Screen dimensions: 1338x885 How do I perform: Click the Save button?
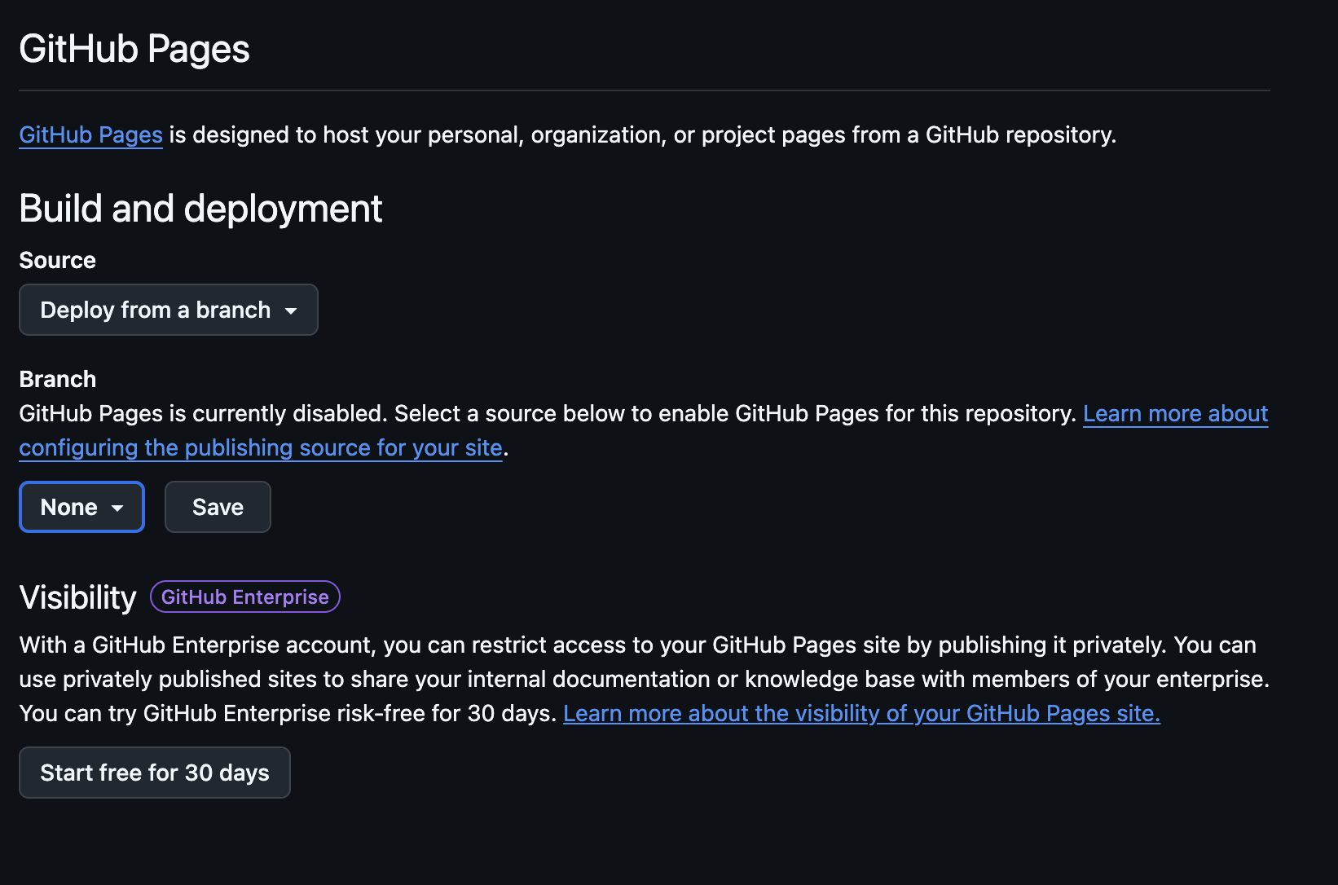[x=218, y=507]
